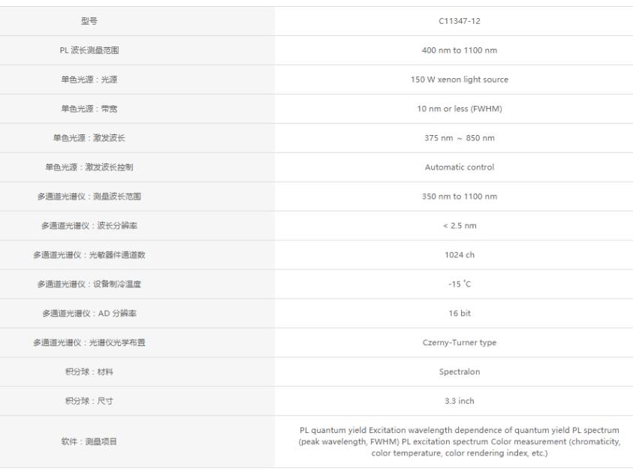Select the Czerny-Turner type value

(x=460, y=343)
